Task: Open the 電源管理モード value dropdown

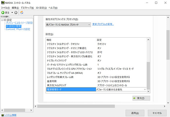Action: [x=145, y=89]
